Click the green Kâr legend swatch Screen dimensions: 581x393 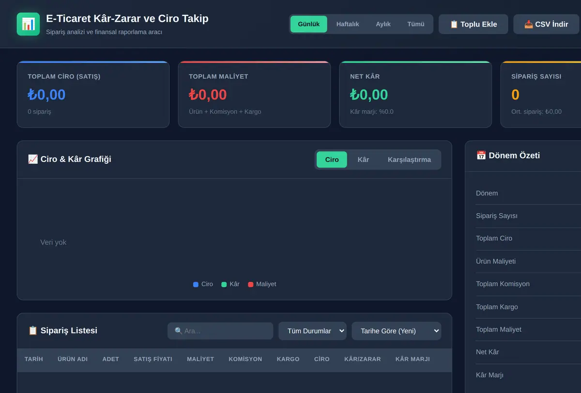click(x=224, y=284)
